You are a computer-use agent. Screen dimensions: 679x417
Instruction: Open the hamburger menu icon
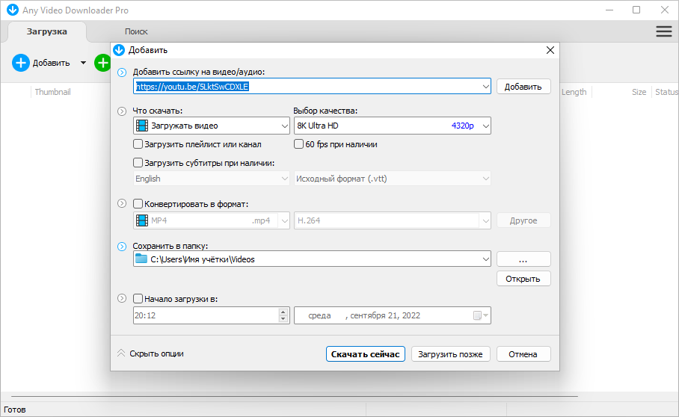click(x=663, y=31)
